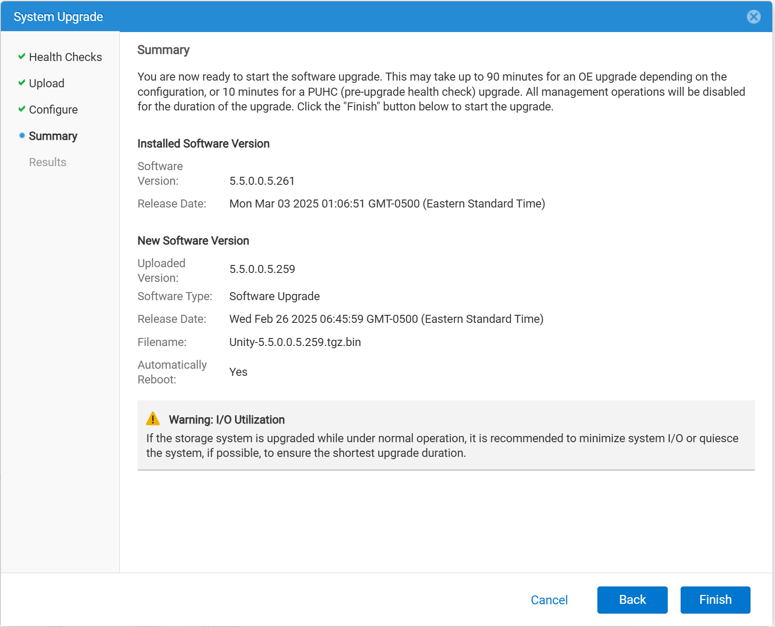Click the Automatically Reboot value Yes
The width and height of the screenshot is (775, 627).
tap(238, 371)
